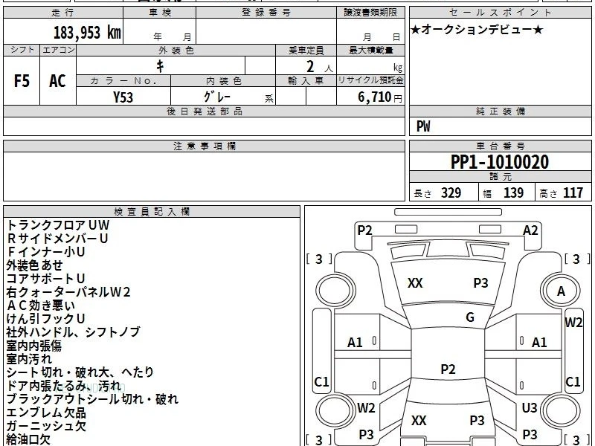The image size is (595, 446).
Task: Select the ★オークションデビュー★ sales point text
Action: click(x=477, y=30)
